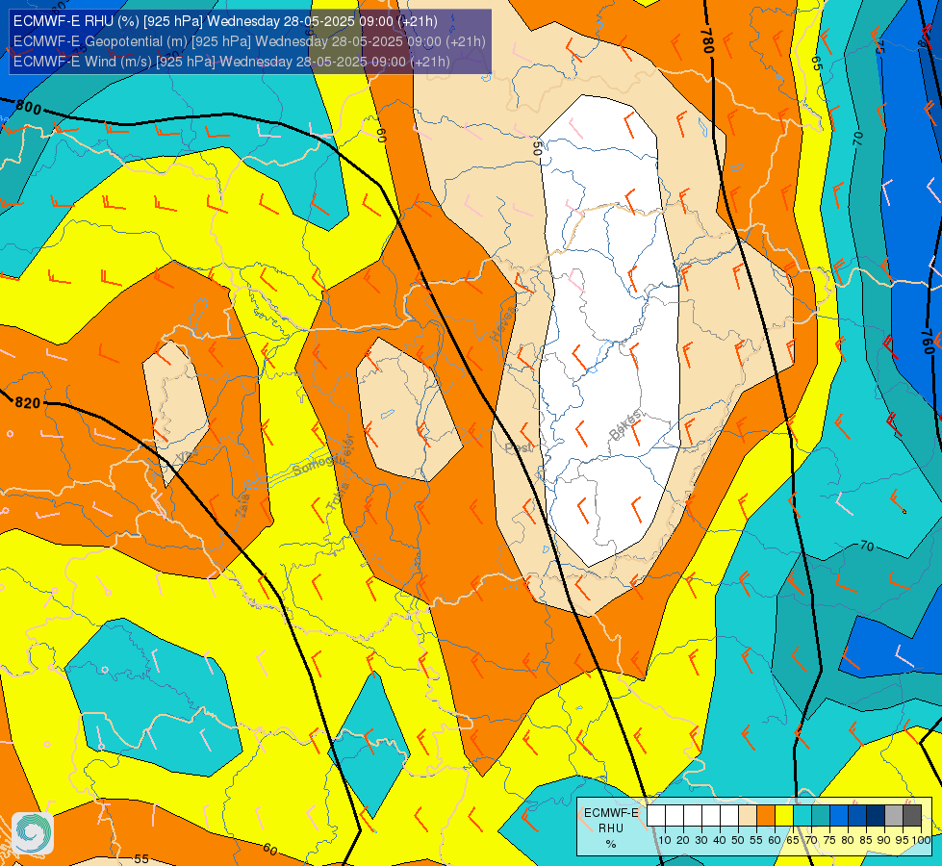The height and width of the screenshot is (866, 942).
Task: Click the 760 geopotential contour label
Action: point(928,342)
